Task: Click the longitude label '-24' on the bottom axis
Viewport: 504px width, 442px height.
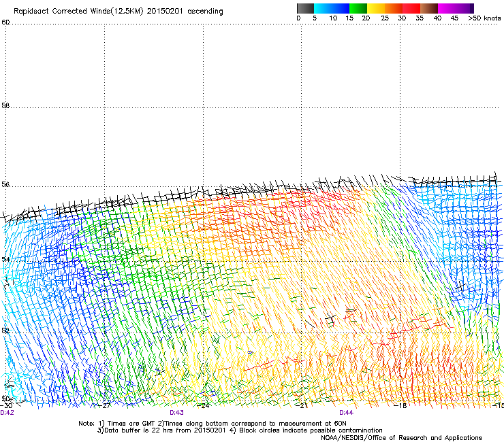Action: pyautogui.click(x=203, y=405)
